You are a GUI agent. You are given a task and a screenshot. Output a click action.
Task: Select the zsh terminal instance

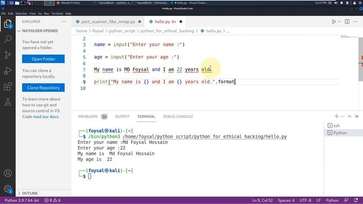click(343, 126)
